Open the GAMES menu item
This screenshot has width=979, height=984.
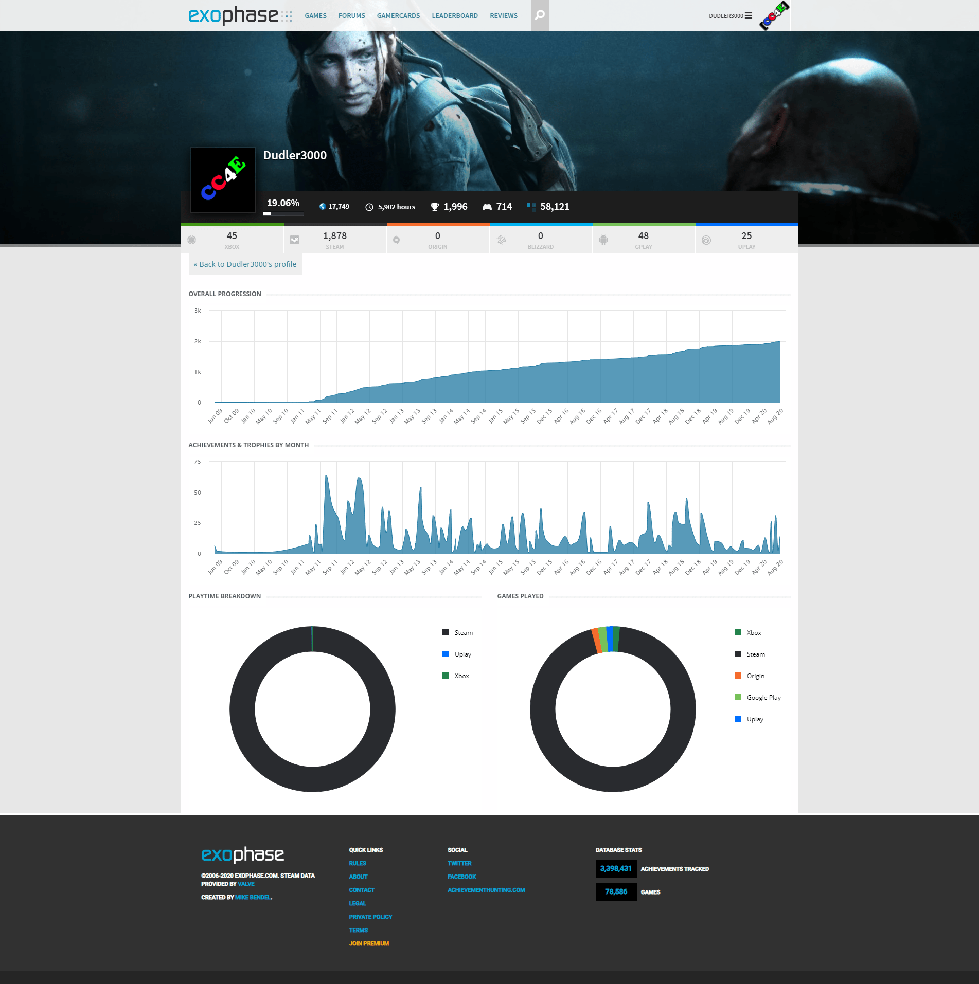click(x=315, y=16)
